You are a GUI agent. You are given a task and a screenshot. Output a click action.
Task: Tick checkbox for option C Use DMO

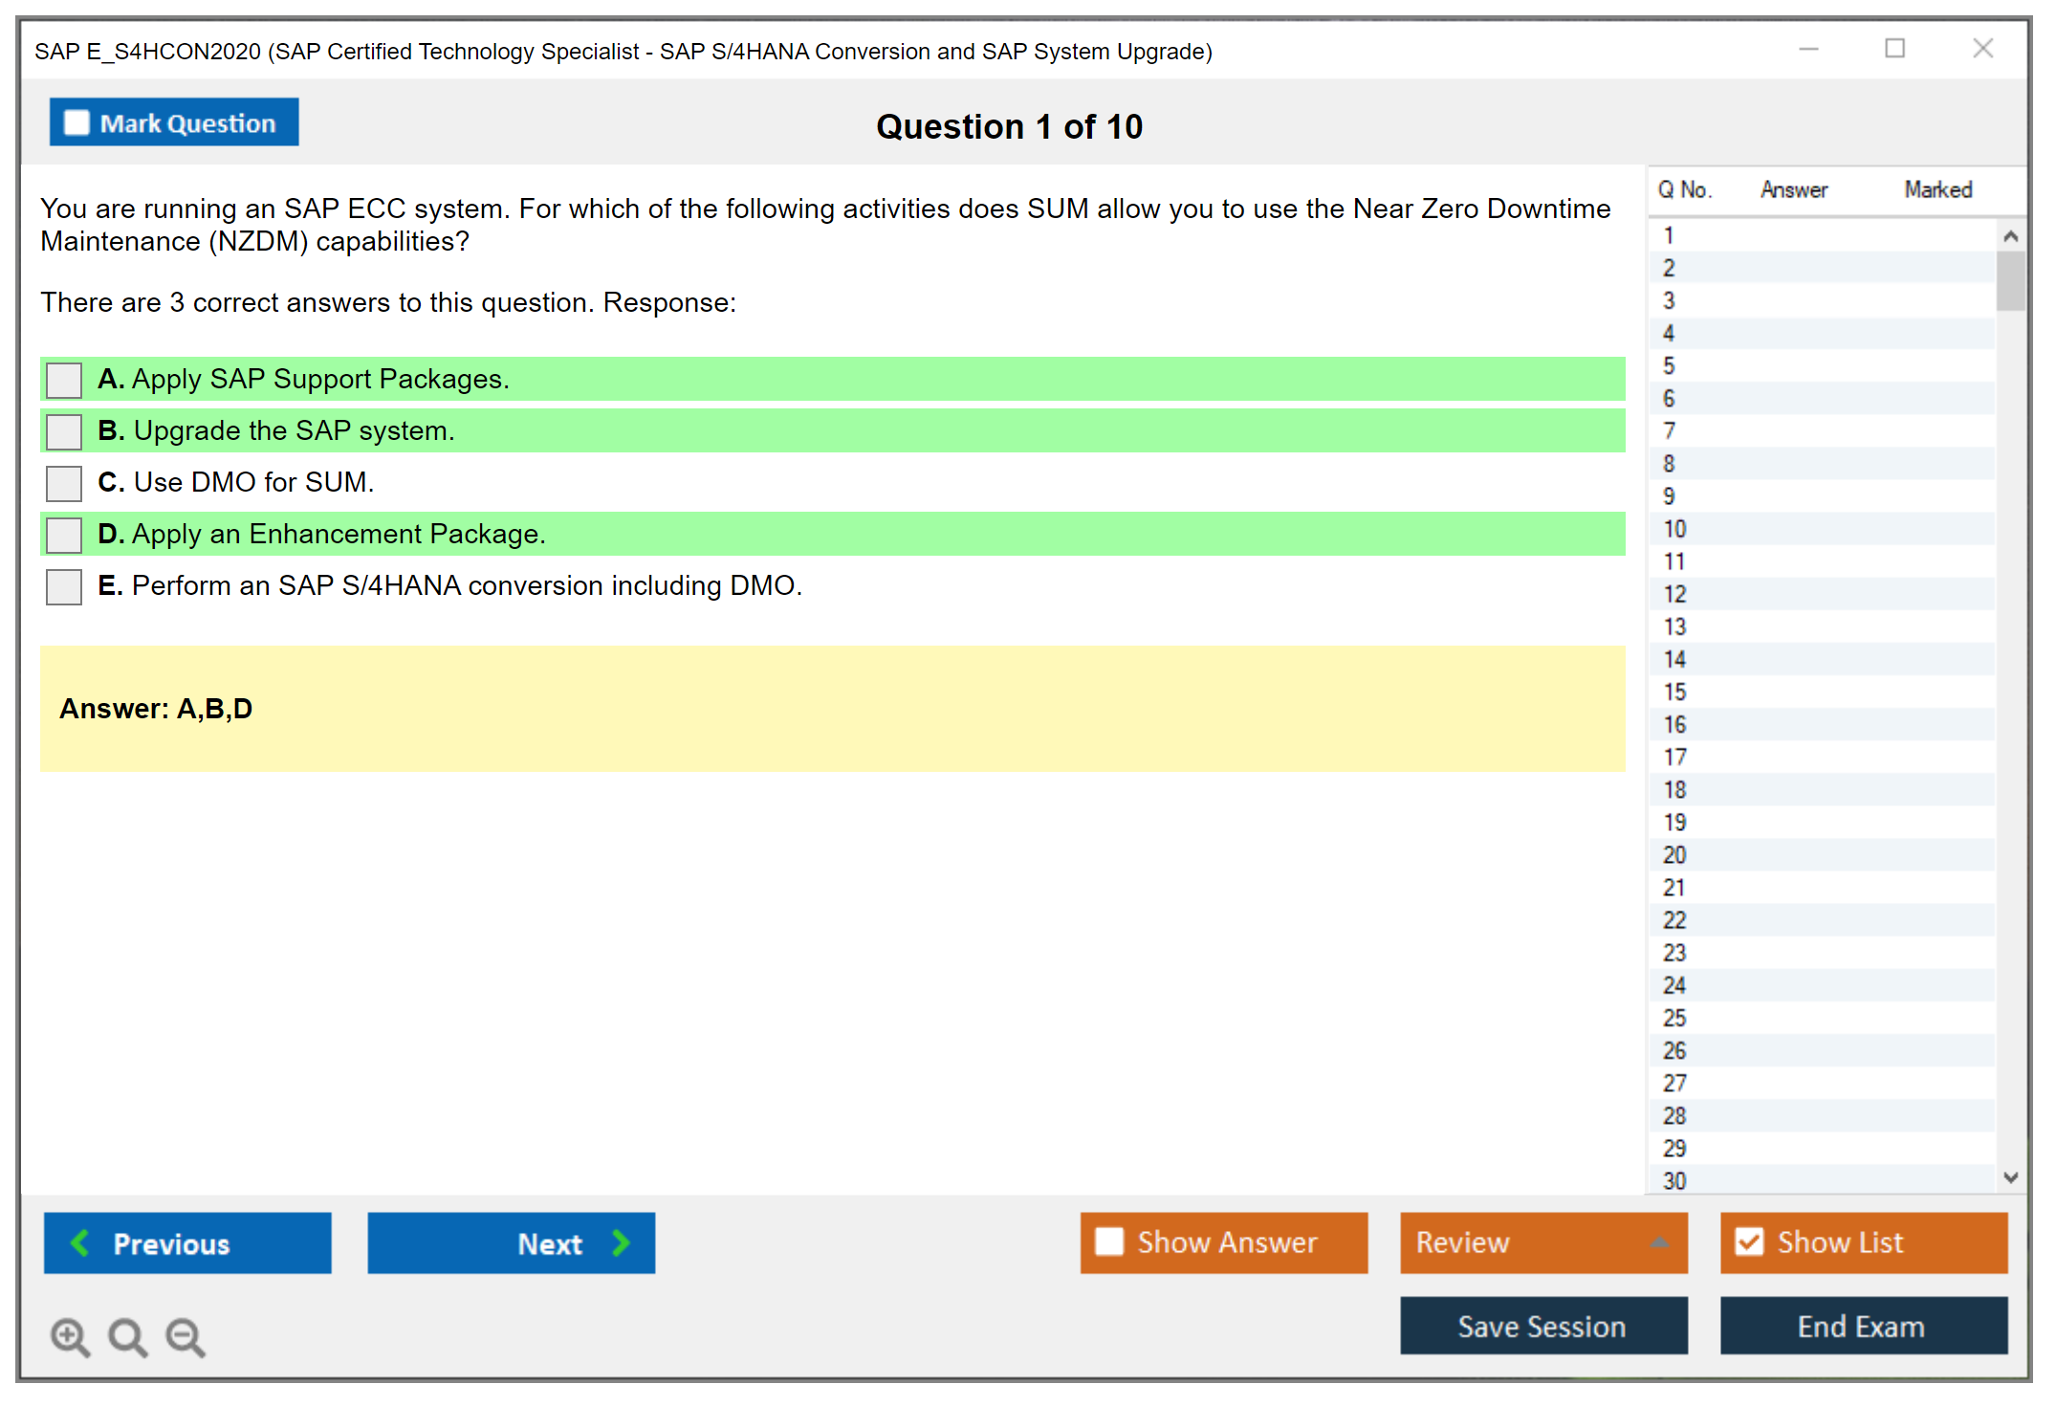click(x=64, y=483)
